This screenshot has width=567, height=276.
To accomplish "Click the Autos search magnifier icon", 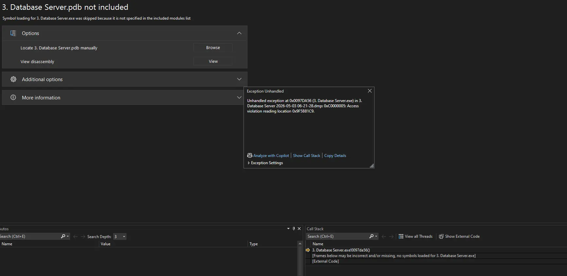I will (x=63, y=236).
